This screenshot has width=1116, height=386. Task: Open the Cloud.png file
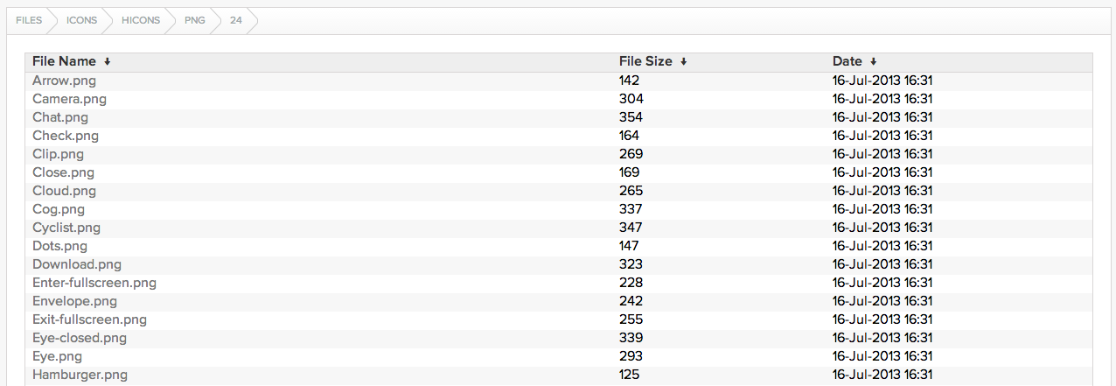click(x=64, y=191)
